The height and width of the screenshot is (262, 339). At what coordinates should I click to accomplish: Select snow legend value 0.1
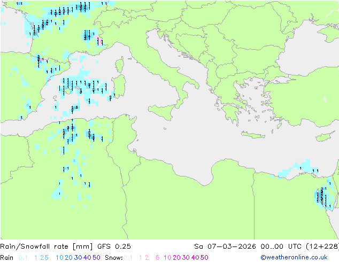128,258
